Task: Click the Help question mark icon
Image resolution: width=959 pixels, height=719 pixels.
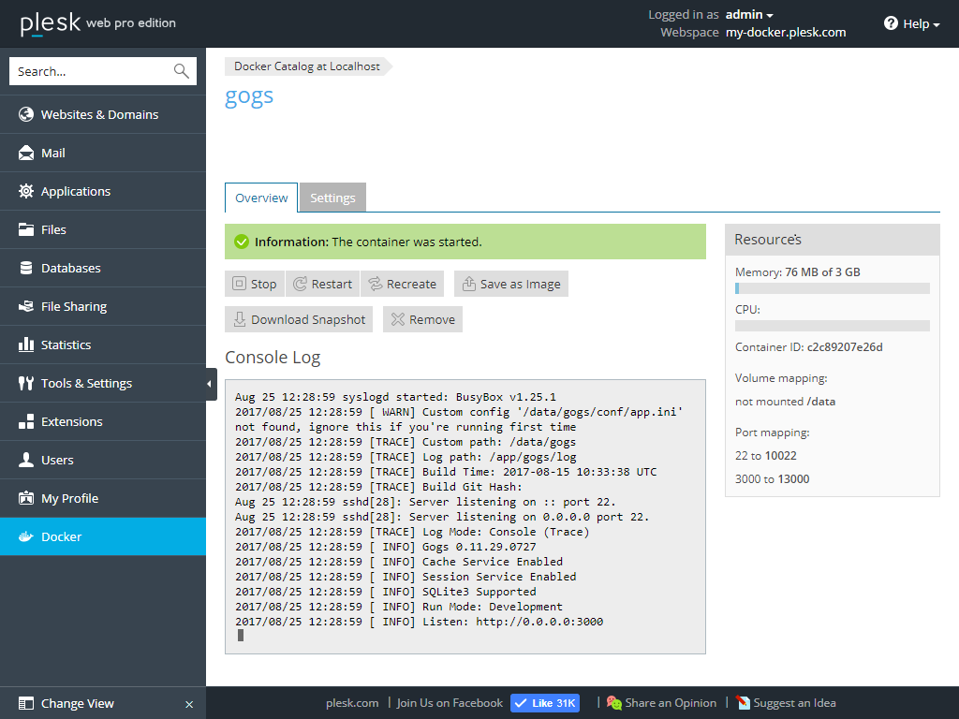Action: pos(891,23)
